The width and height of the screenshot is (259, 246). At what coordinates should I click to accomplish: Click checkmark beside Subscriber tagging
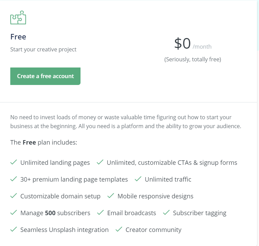tap(166, 213)
